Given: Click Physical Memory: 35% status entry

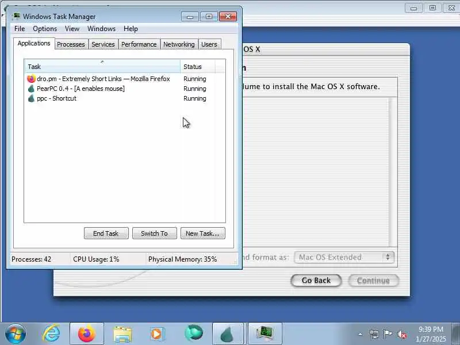Looking at the screenshot, I should (x=182, y=259).
